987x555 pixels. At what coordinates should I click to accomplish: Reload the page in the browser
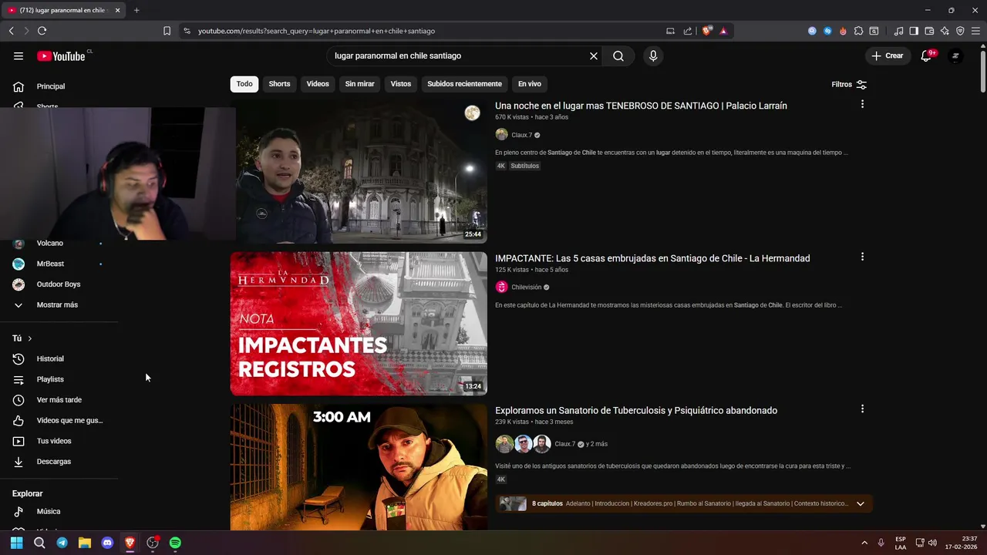42,31
